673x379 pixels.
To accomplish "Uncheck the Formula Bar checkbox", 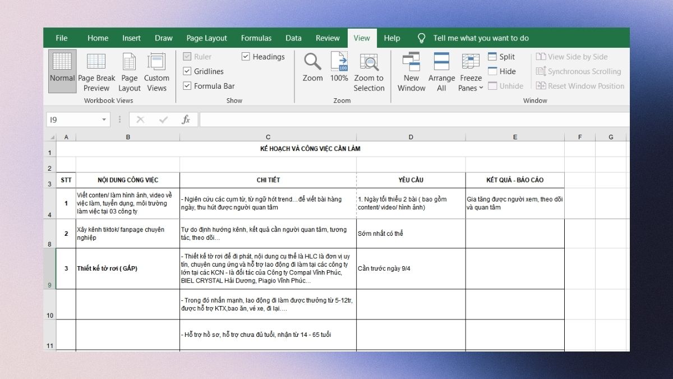I will tap(187, 86).
